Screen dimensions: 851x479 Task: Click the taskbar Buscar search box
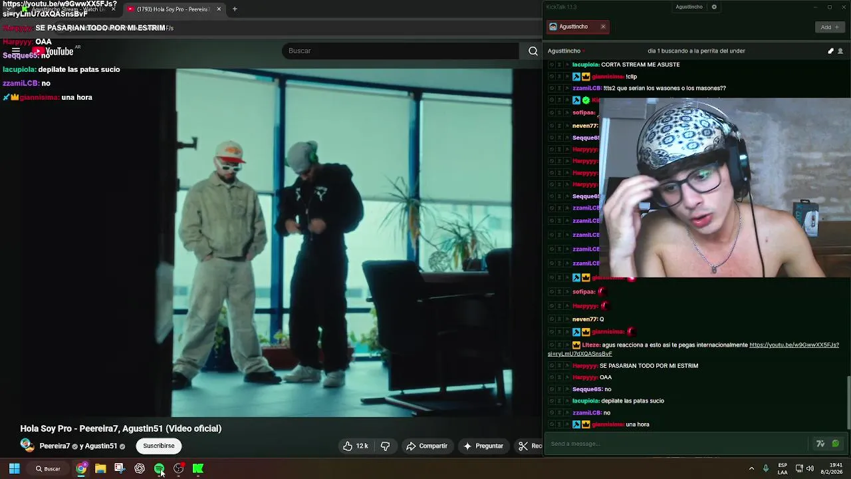(x=48, y=468)
